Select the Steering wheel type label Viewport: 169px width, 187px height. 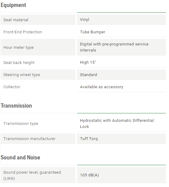tap(22, 75)
